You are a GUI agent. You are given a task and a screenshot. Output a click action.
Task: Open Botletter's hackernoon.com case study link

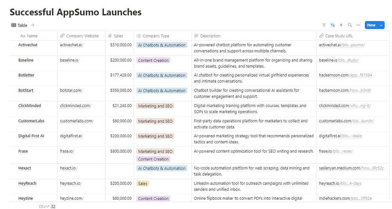pos(345,75)
